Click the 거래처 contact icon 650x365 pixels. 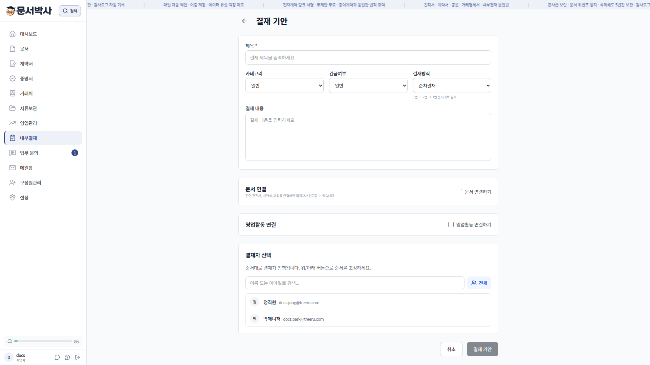tap(13, 93)
